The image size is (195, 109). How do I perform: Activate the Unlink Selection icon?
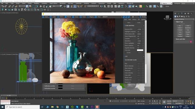pyautogui.click(x=13, y=6)
